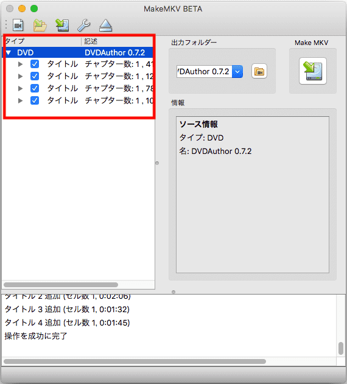Open video files toolbar icon
This screenshot has height=384, width=347.
tap(18, 25)
